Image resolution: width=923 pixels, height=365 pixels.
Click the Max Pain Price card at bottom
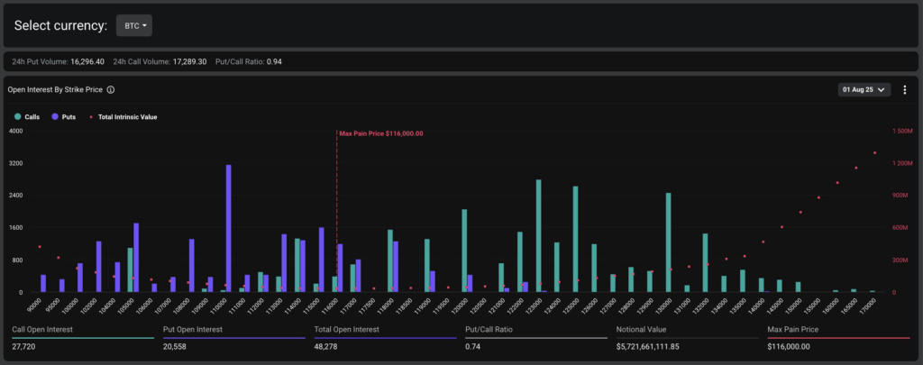click(x=838, y=338)
